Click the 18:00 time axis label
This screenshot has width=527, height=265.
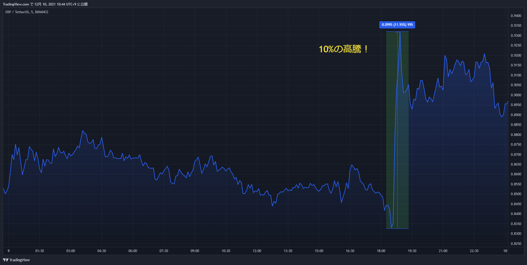click(381, 251)
